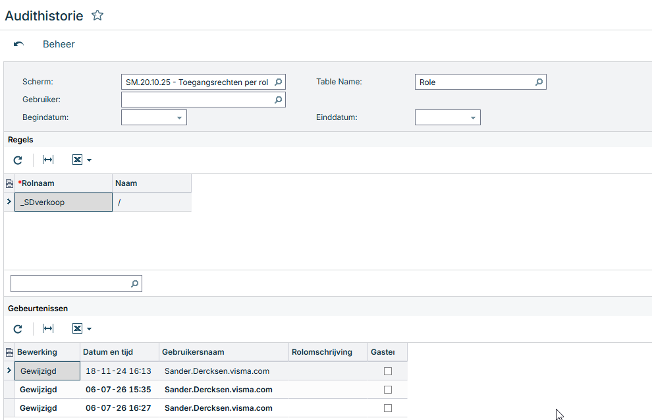
Task: Open Excel export dropdown arrow in Regels
Action: [x=89, y=160]
